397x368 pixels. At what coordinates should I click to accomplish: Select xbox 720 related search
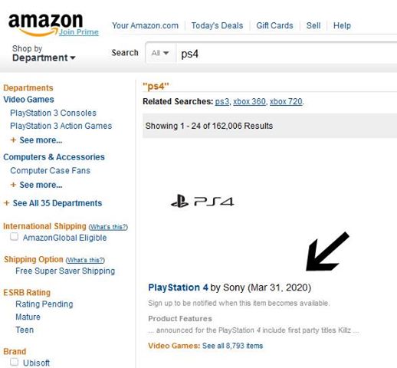[286, 101]
